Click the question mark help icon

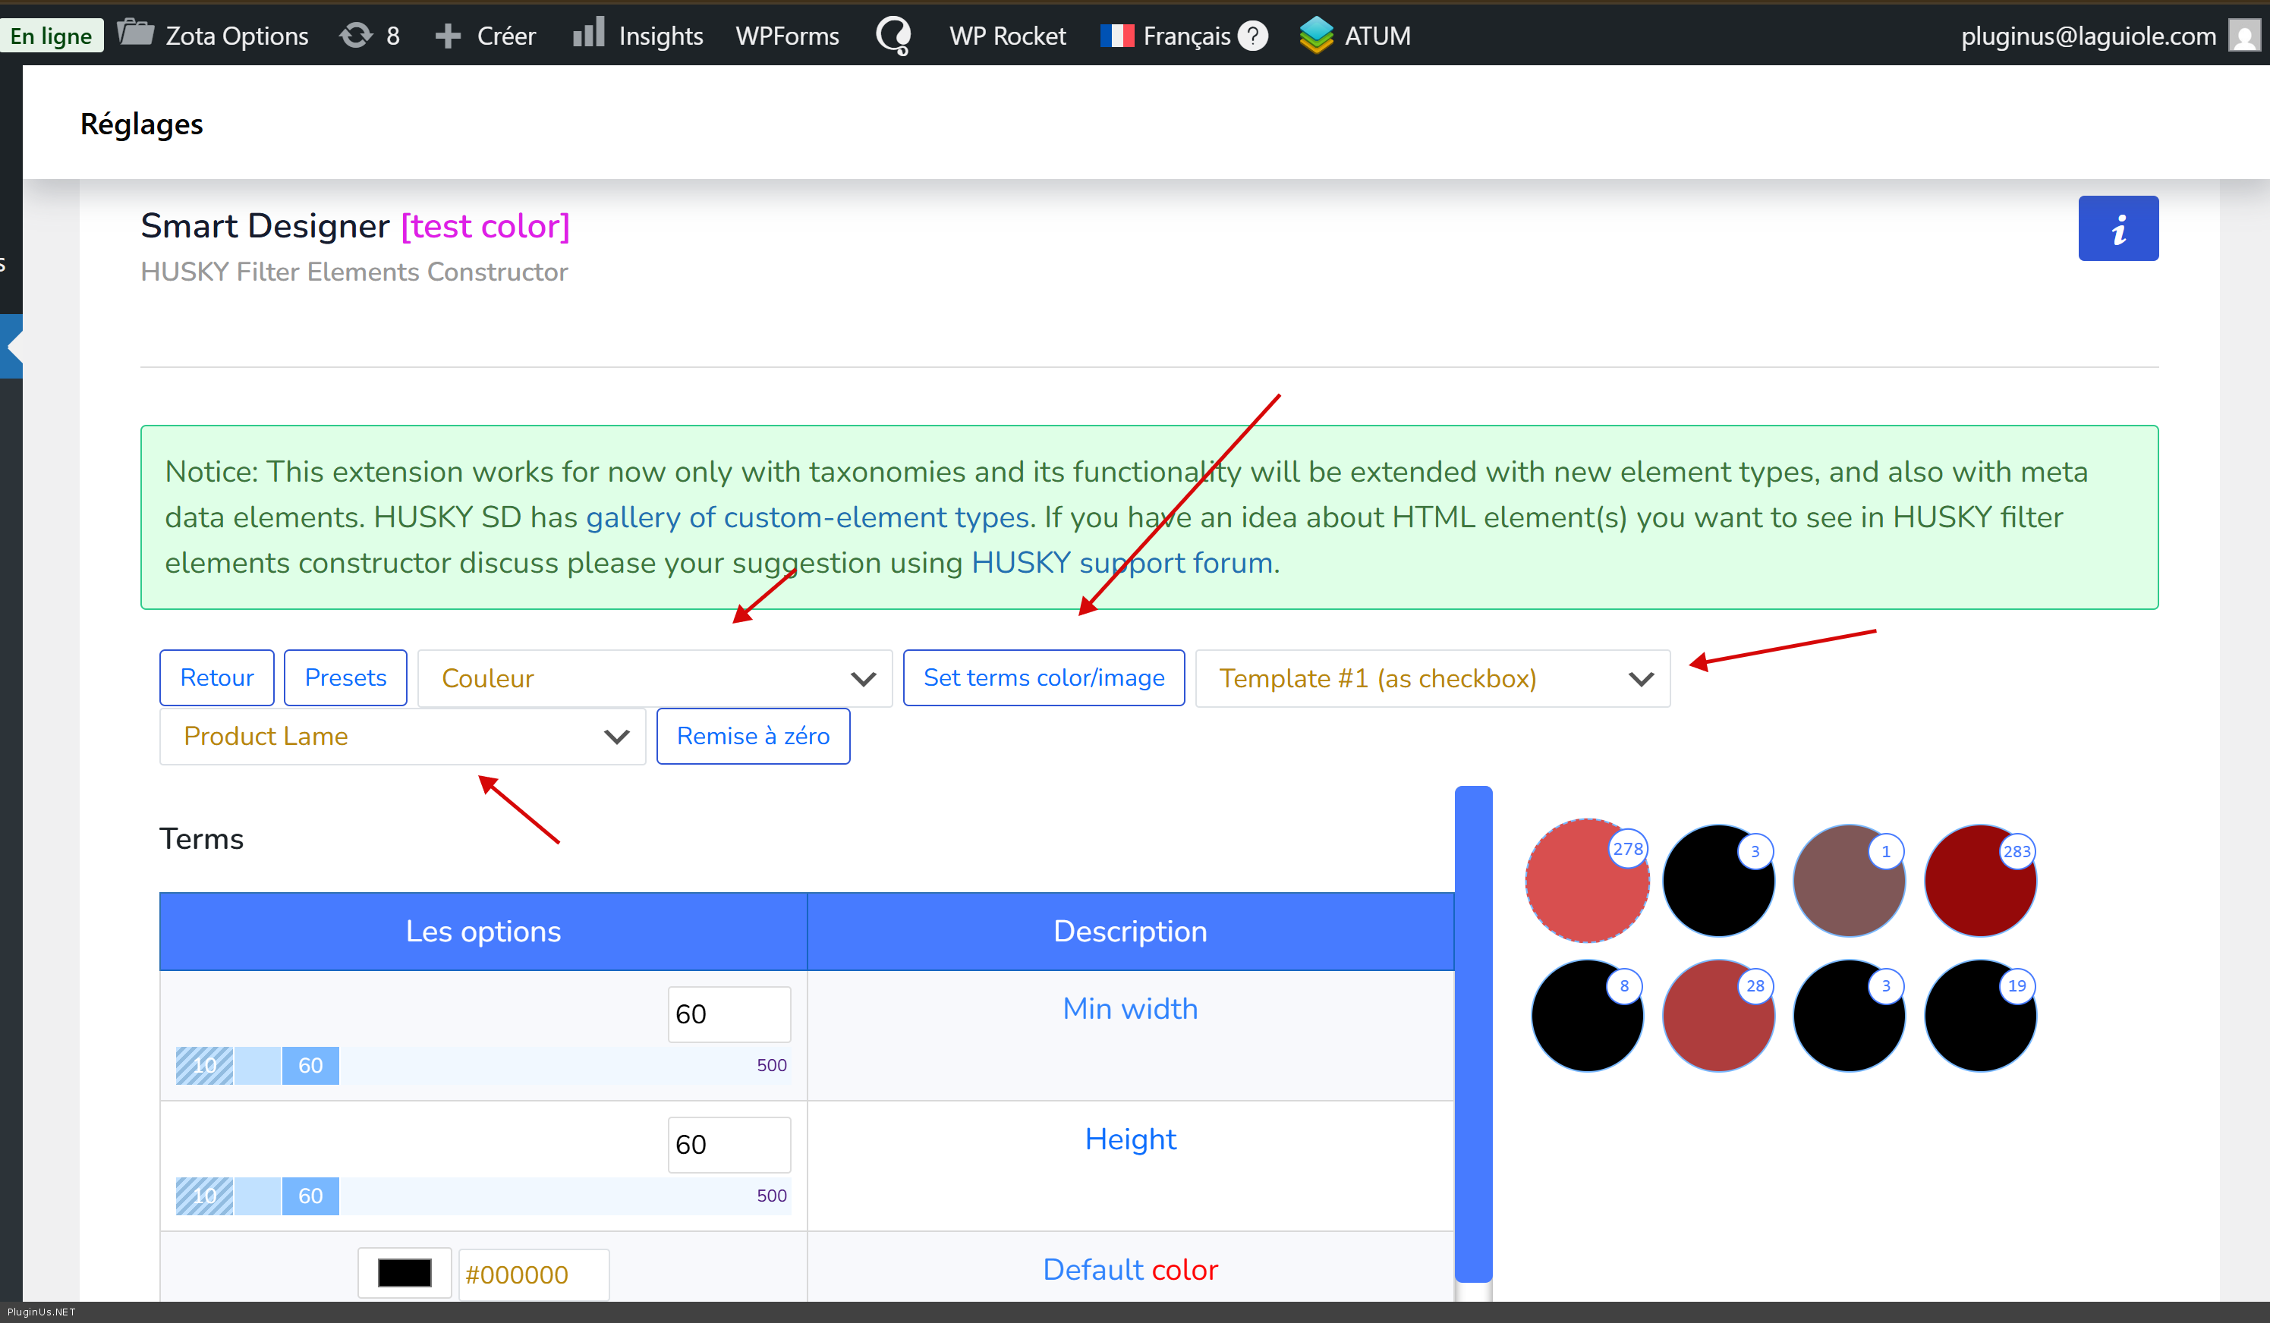(x=1252, y=35)
